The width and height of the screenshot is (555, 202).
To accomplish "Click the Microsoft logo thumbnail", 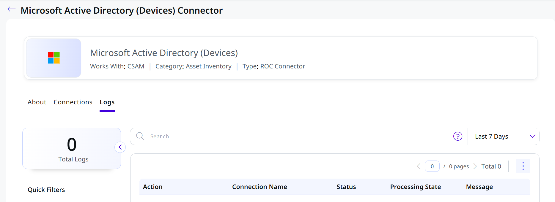I will (54, 58).
